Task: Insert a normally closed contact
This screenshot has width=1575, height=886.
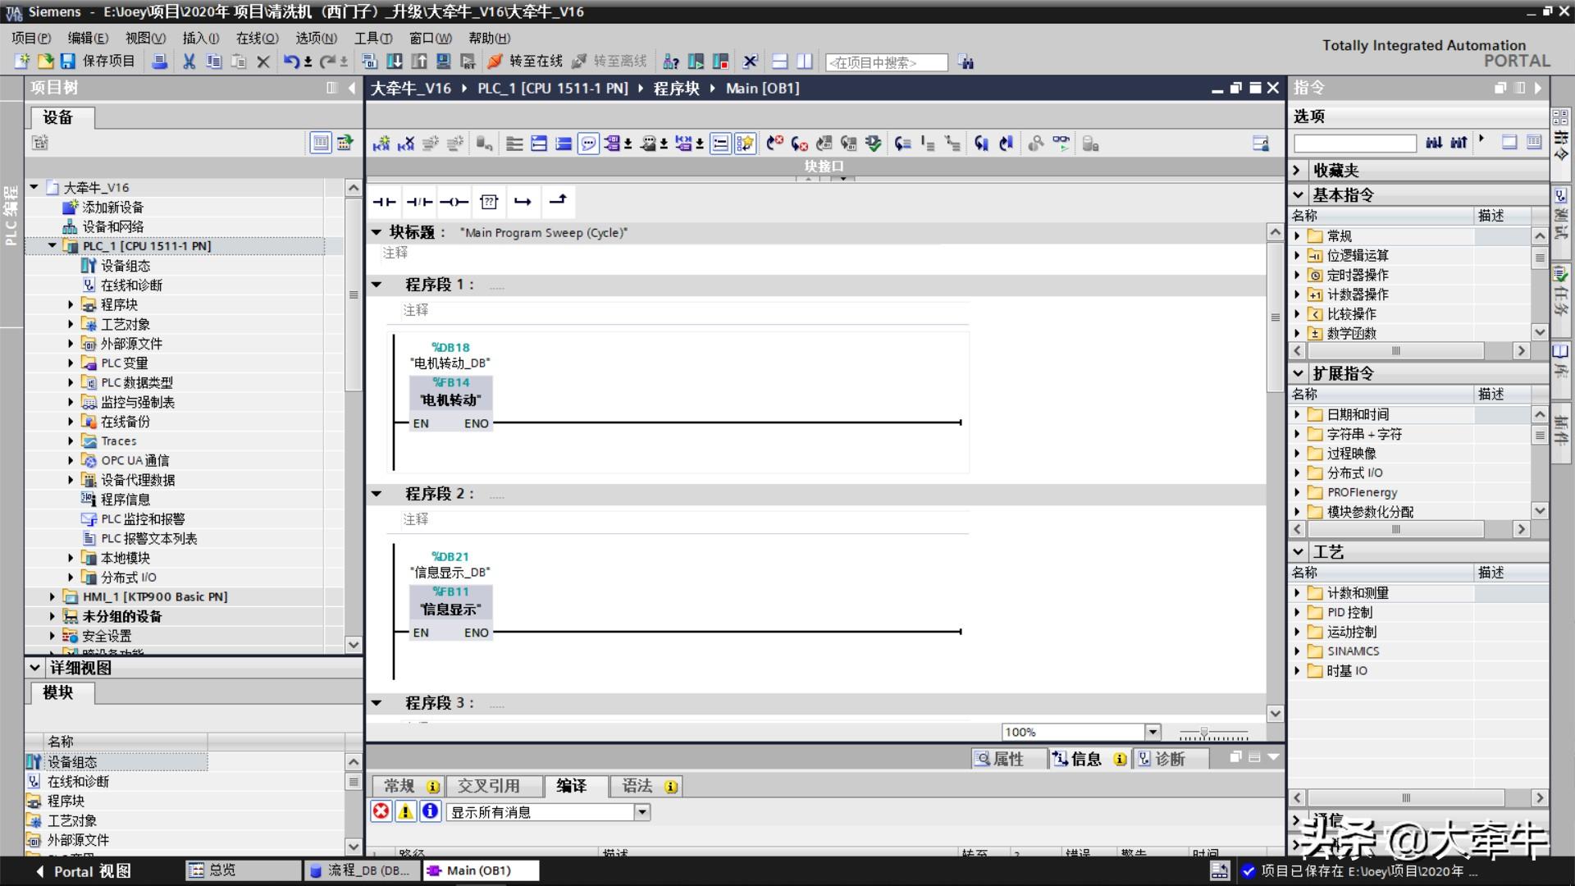Action: [x=419, y=202]
